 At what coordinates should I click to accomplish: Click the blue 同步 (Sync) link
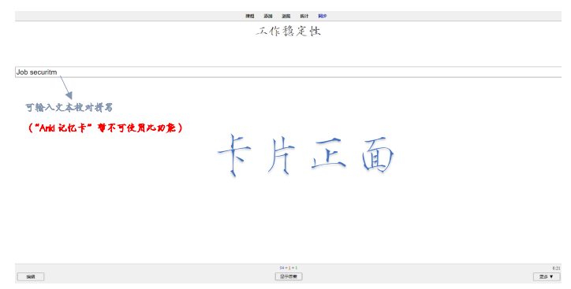click(x=323, y=16)
